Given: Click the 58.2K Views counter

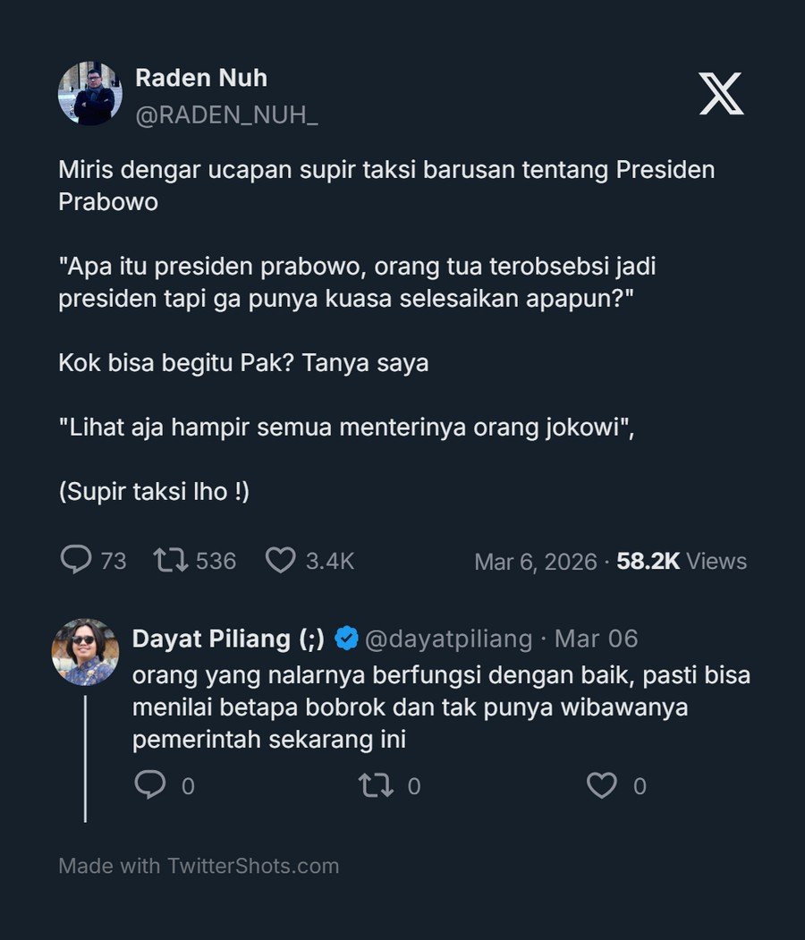Looking at the screenshot, I should [x=682, y=562].
